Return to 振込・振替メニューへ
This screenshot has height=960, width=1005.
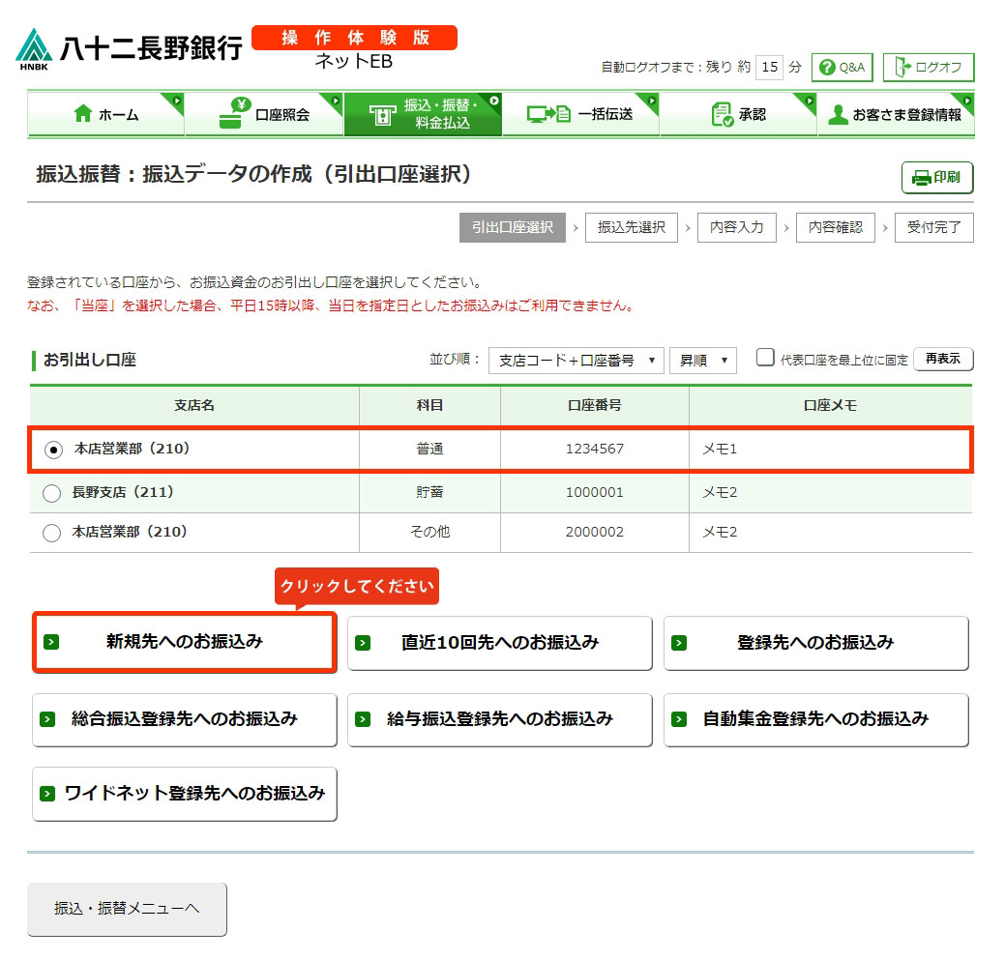(127, 909)
